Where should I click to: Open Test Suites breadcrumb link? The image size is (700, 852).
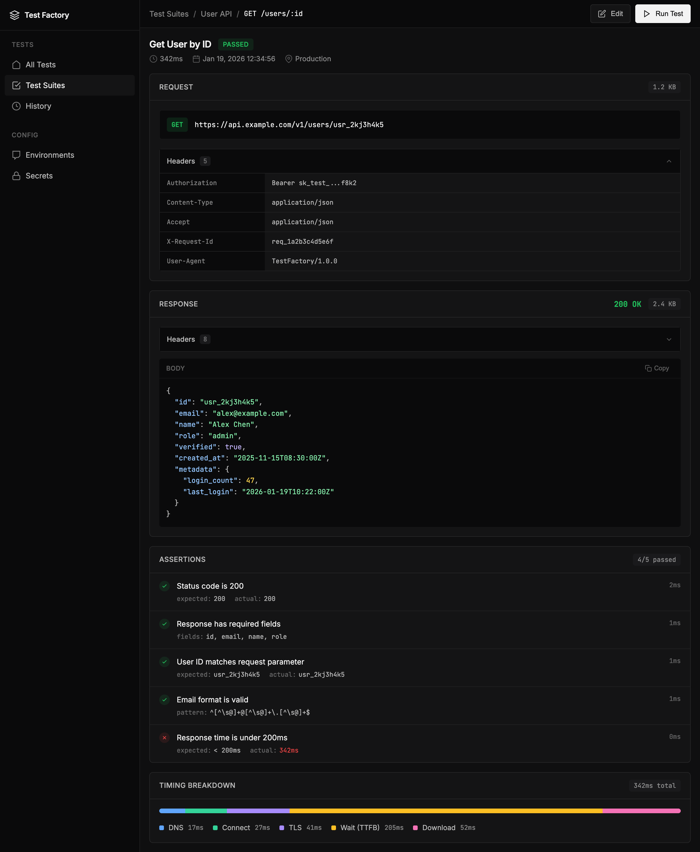coord(169,13)
